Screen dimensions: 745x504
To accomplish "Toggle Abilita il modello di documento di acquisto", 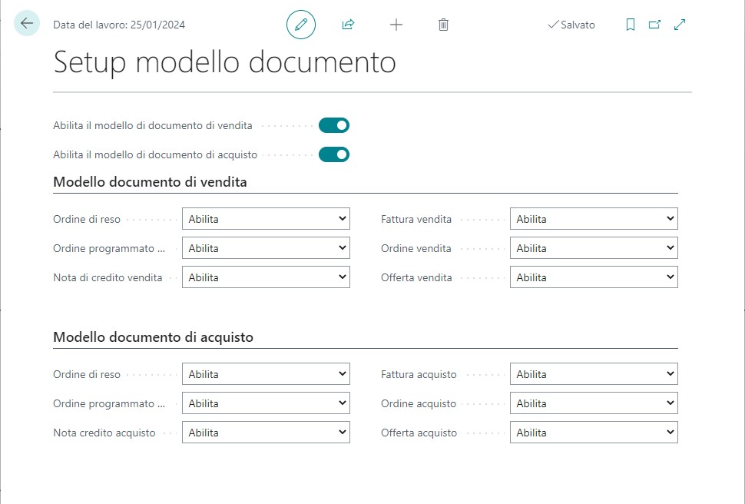I will coord(334,154).
